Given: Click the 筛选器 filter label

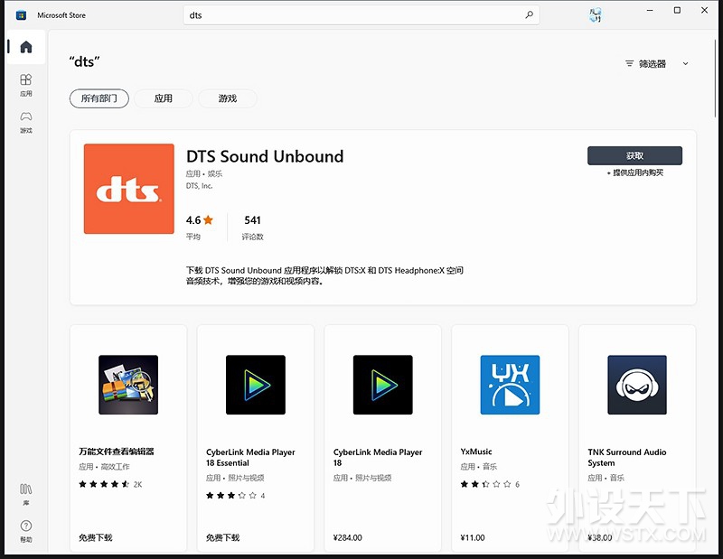Looking at the screenshot, I should coord(653,63).
